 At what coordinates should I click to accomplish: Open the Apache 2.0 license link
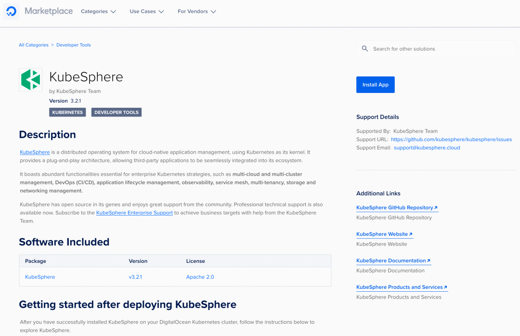pyautogui.click(x=200, y=277)
